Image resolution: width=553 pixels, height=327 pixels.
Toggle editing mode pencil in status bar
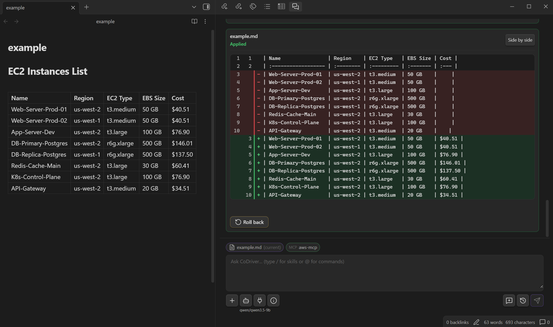point(476,322)
